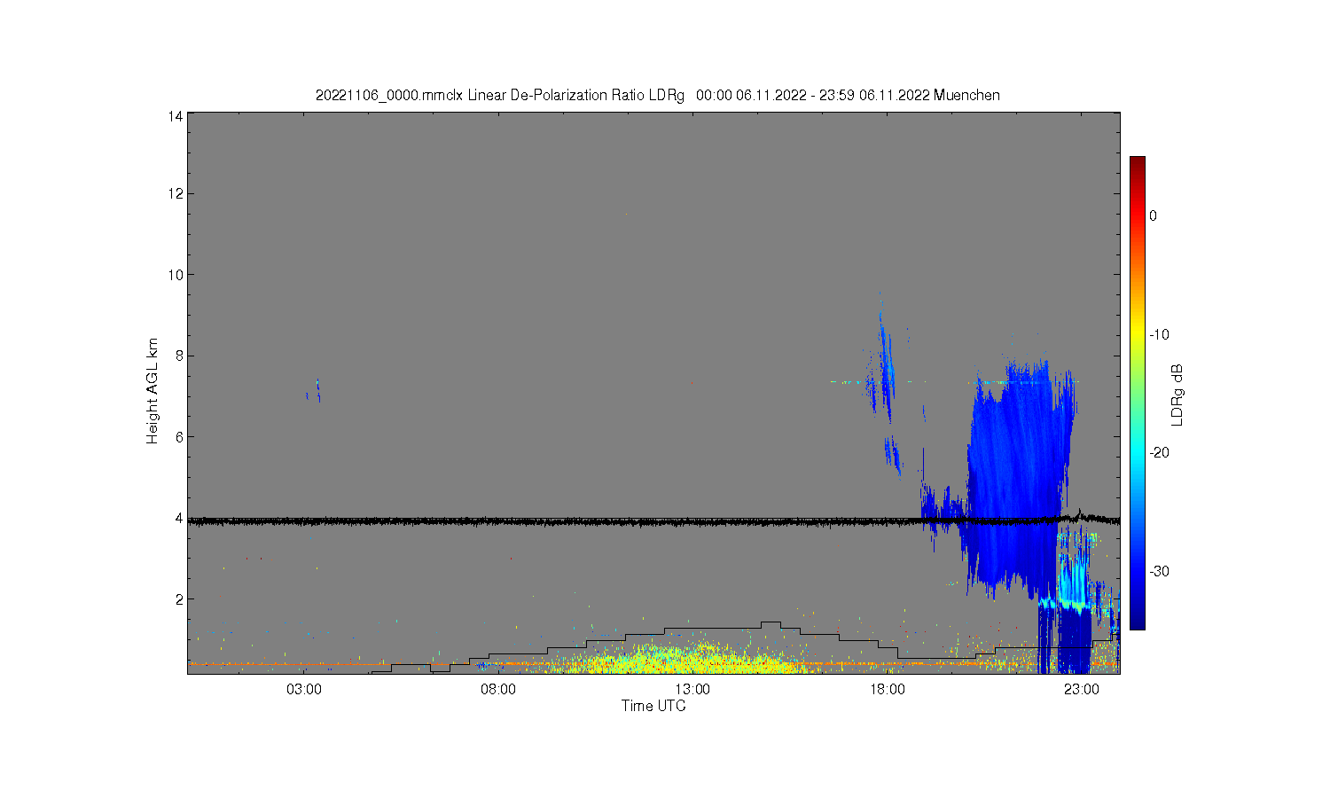Click the large blue cloud region near 21:00

pos(1015,479)
